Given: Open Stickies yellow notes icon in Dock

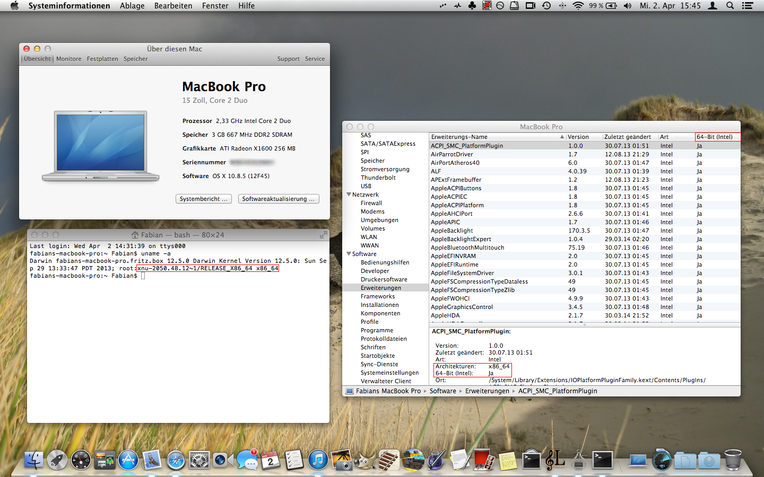Looking at the screenshot, I should click(507, 460).
